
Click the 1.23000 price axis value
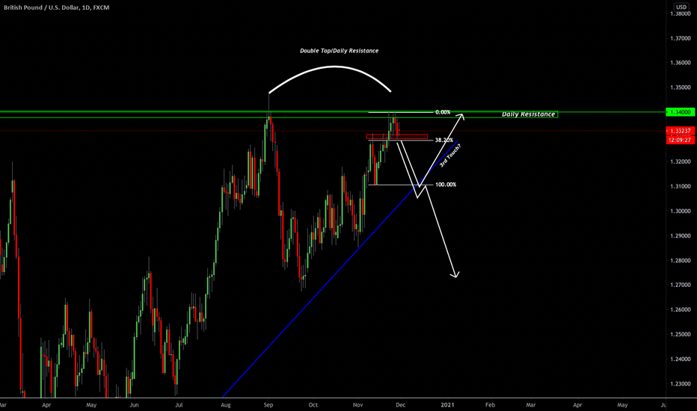click(680, 383)
